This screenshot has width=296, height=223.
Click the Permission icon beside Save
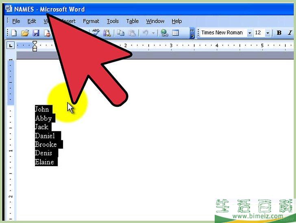click(47, 33)
